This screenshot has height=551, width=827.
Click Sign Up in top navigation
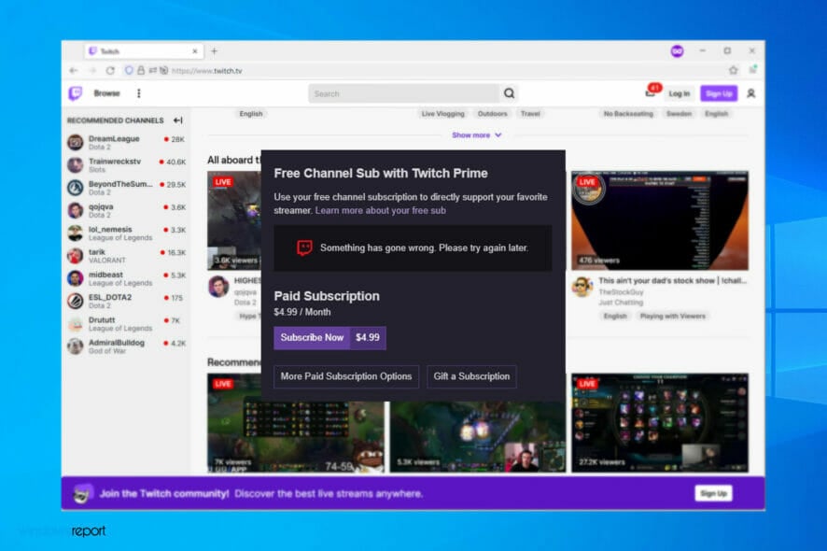pyautogui.click(x=719, y=93)
